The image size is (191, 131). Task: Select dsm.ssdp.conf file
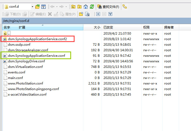19,45
